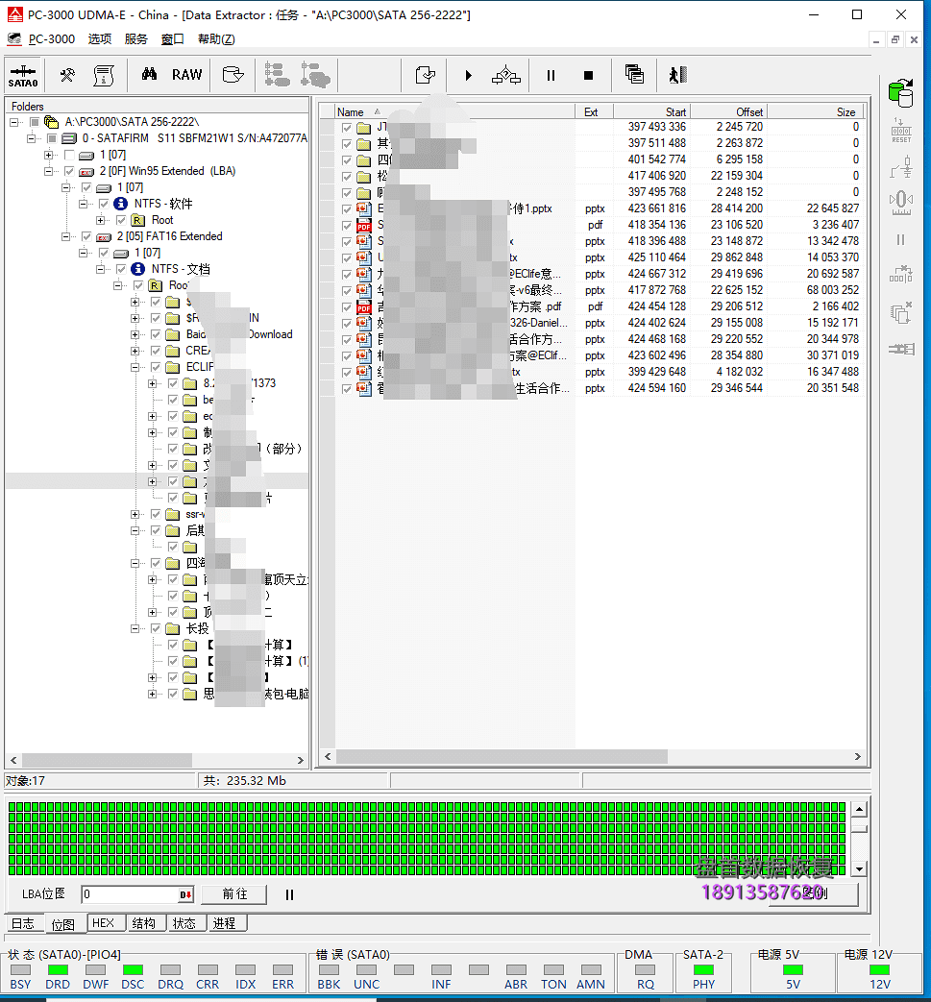The width and height of the screenshot is (931, 1002).
Task: Pause the process in top toolbar
Action: pyautogui.click(x=551, y=75)
